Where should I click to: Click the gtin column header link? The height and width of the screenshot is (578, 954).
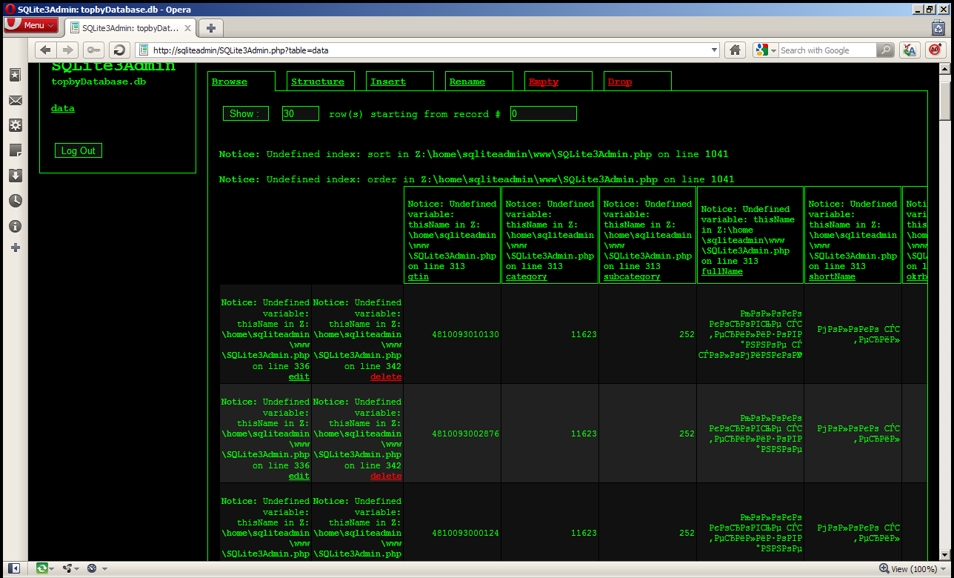(418, 277)
